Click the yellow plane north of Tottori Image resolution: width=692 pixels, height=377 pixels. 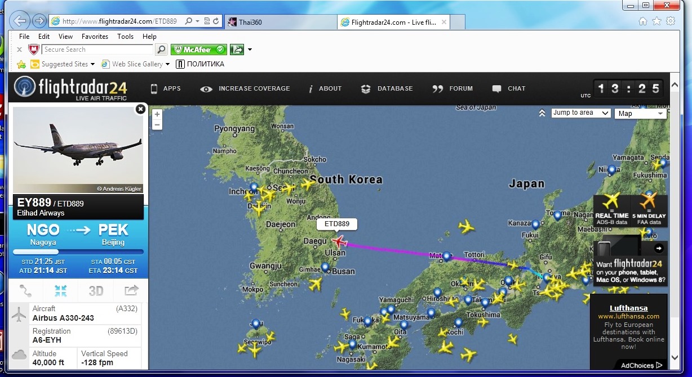tap(467, 227)
